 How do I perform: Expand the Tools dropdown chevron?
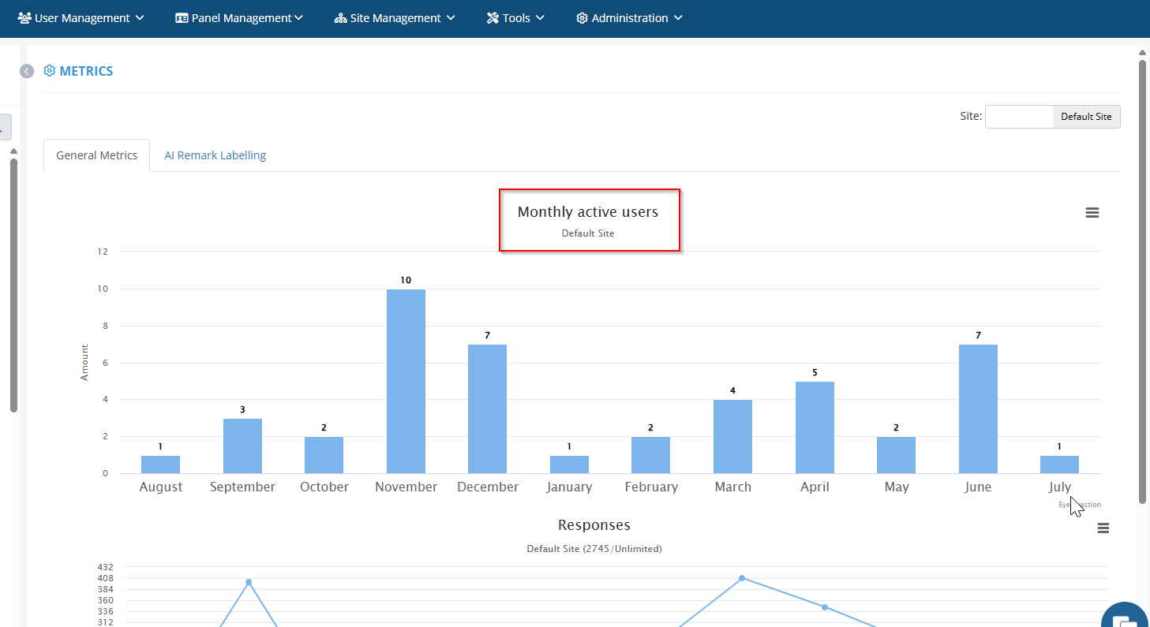click(x=540, y=17)
